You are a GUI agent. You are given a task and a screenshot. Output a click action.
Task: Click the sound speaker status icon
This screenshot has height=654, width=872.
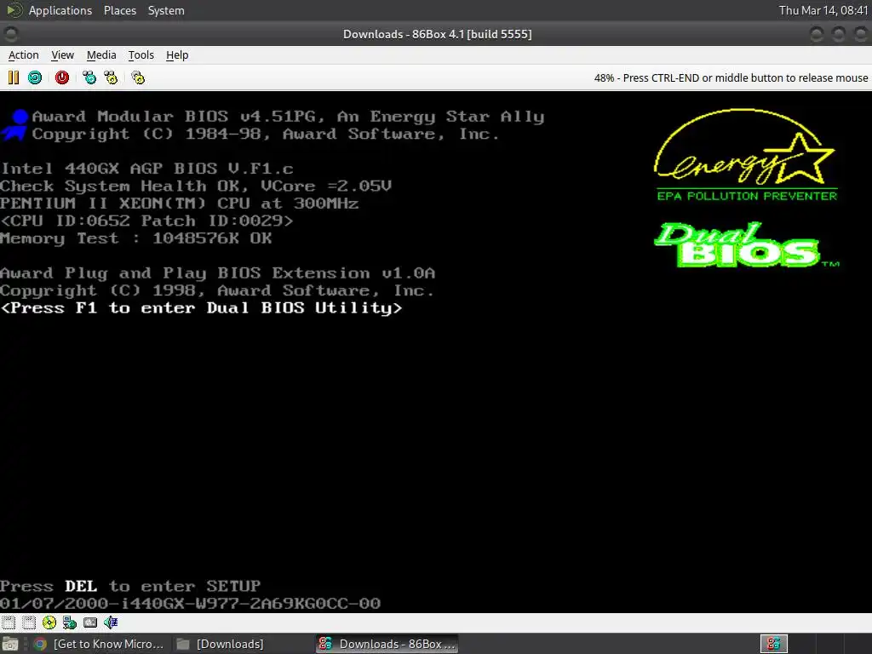click(111, 622)
